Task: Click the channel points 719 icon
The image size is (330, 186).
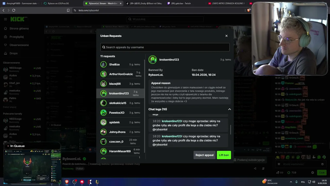Action: 289,173
